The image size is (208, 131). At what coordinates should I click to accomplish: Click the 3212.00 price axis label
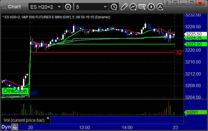click(193, 74)
